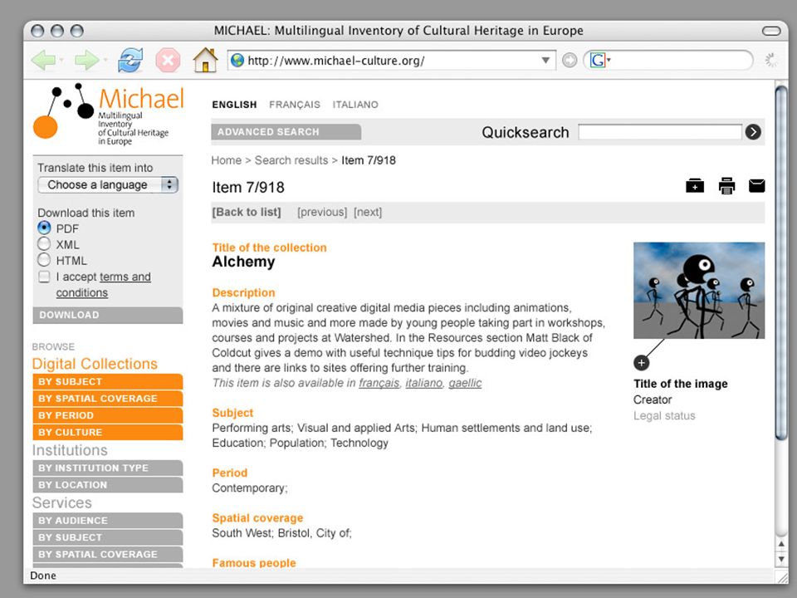Select the PDF download format
Screen dimensions: 797x598
[44, 228]
